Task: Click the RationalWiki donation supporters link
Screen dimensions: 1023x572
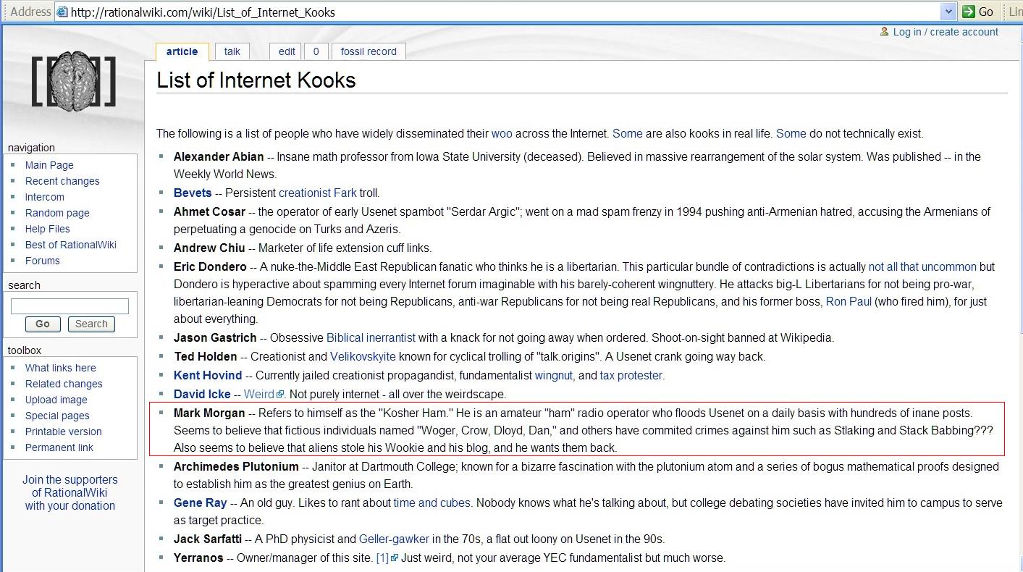Action: [70, 492]
